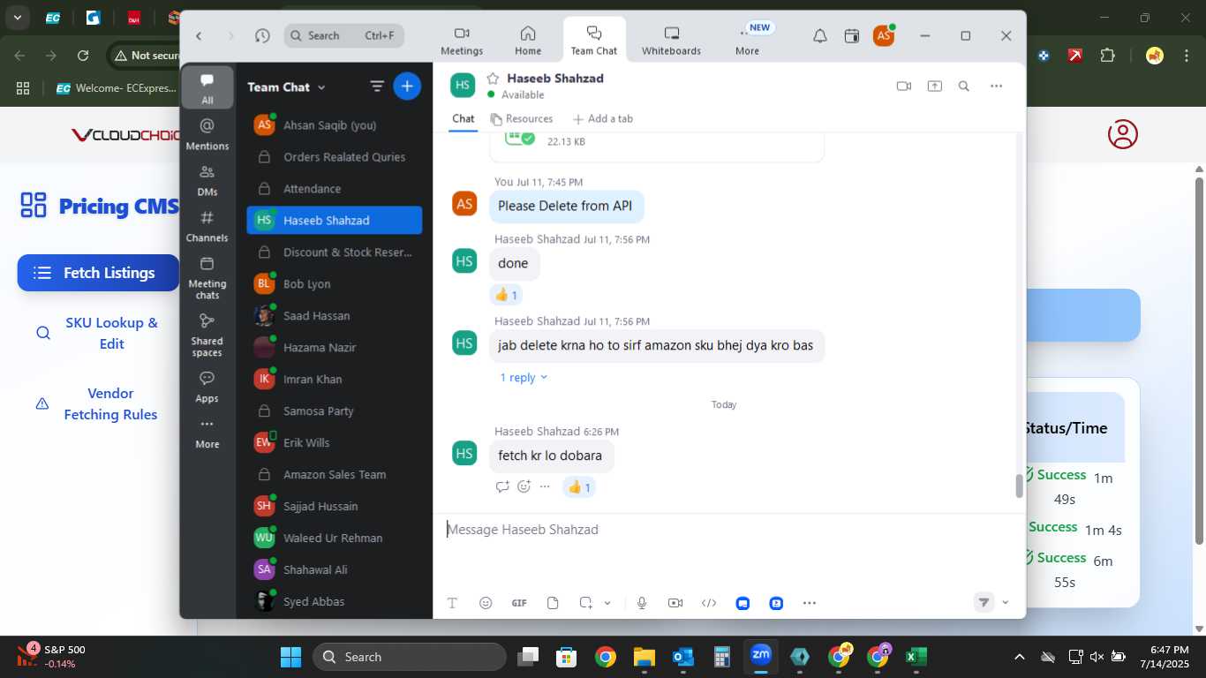Expand the screenshot options arrow
Viewport: 1206px width, 678px height.
pyautogui.click(x=607, y=603)
